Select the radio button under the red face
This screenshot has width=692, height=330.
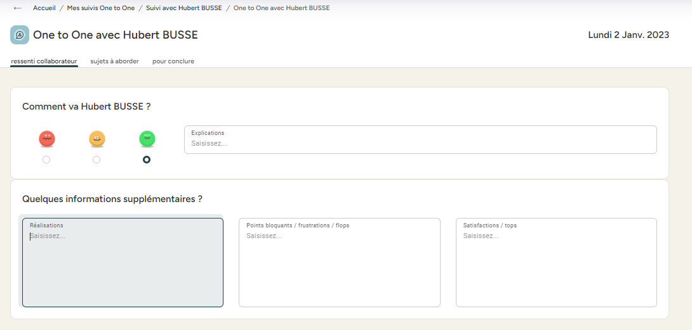46,160
